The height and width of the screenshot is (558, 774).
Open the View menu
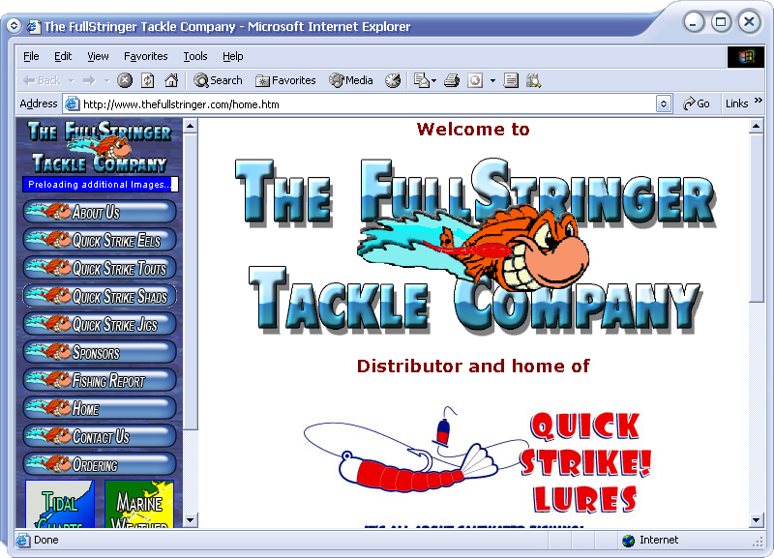point(98,56)
